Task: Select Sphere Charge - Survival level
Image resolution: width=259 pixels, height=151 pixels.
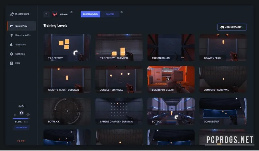Action: (119, 111)
